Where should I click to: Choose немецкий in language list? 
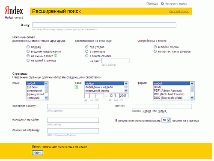pos(36,98)
